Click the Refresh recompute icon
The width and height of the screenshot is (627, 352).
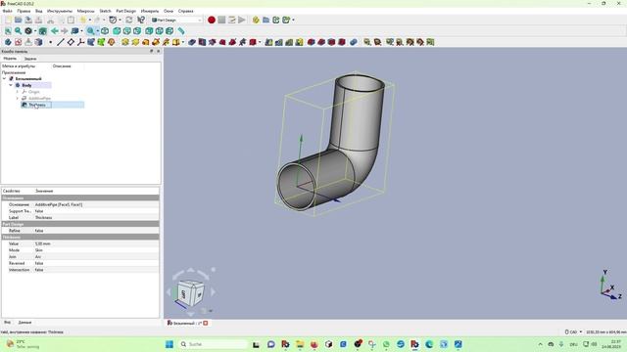[x=129, y=20]
